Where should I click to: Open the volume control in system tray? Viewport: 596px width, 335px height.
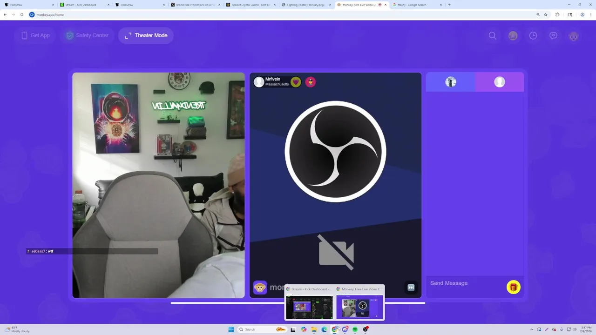tap(574, 329)
